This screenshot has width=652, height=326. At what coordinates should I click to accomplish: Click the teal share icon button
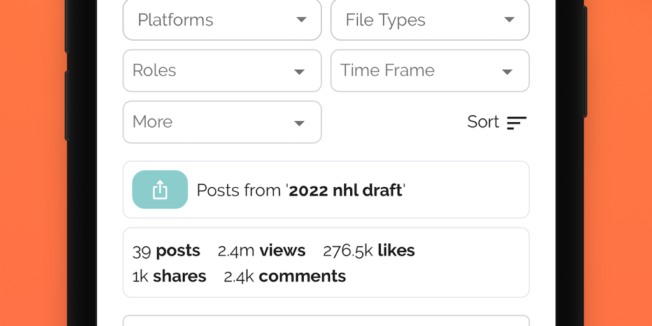click(160, 190)
